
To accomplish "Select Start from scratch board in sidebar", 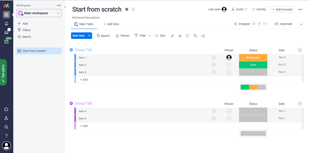I will point(39,51).
